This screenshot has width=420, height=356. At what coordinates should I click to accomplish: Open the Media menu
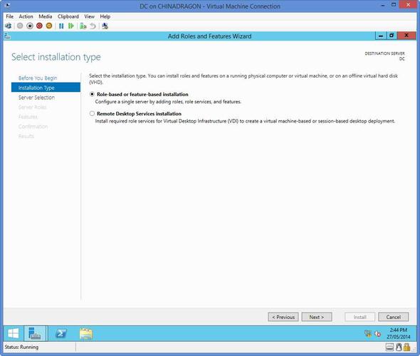(x=46, y=16)
